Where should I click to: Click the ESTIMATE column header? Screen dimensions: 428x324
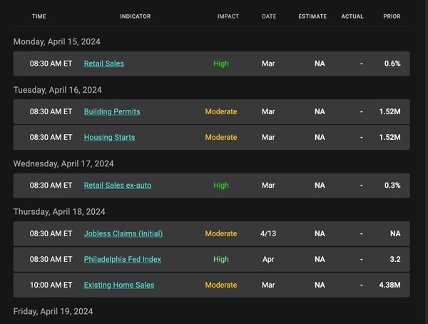[x=312, y=16]
